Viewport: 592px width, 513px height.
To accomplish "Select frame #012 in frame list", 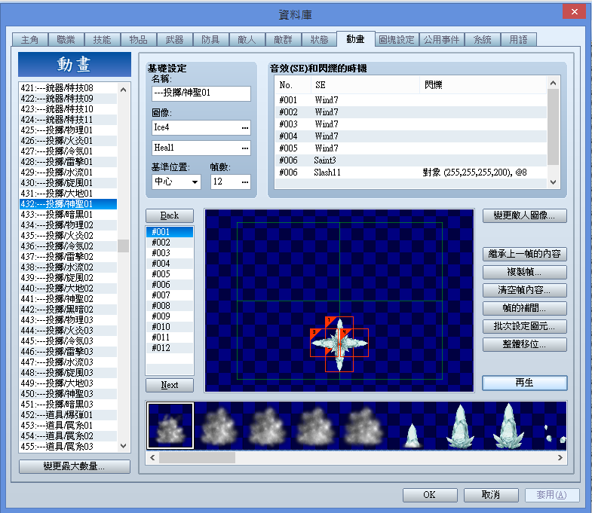I will [170, 348].
